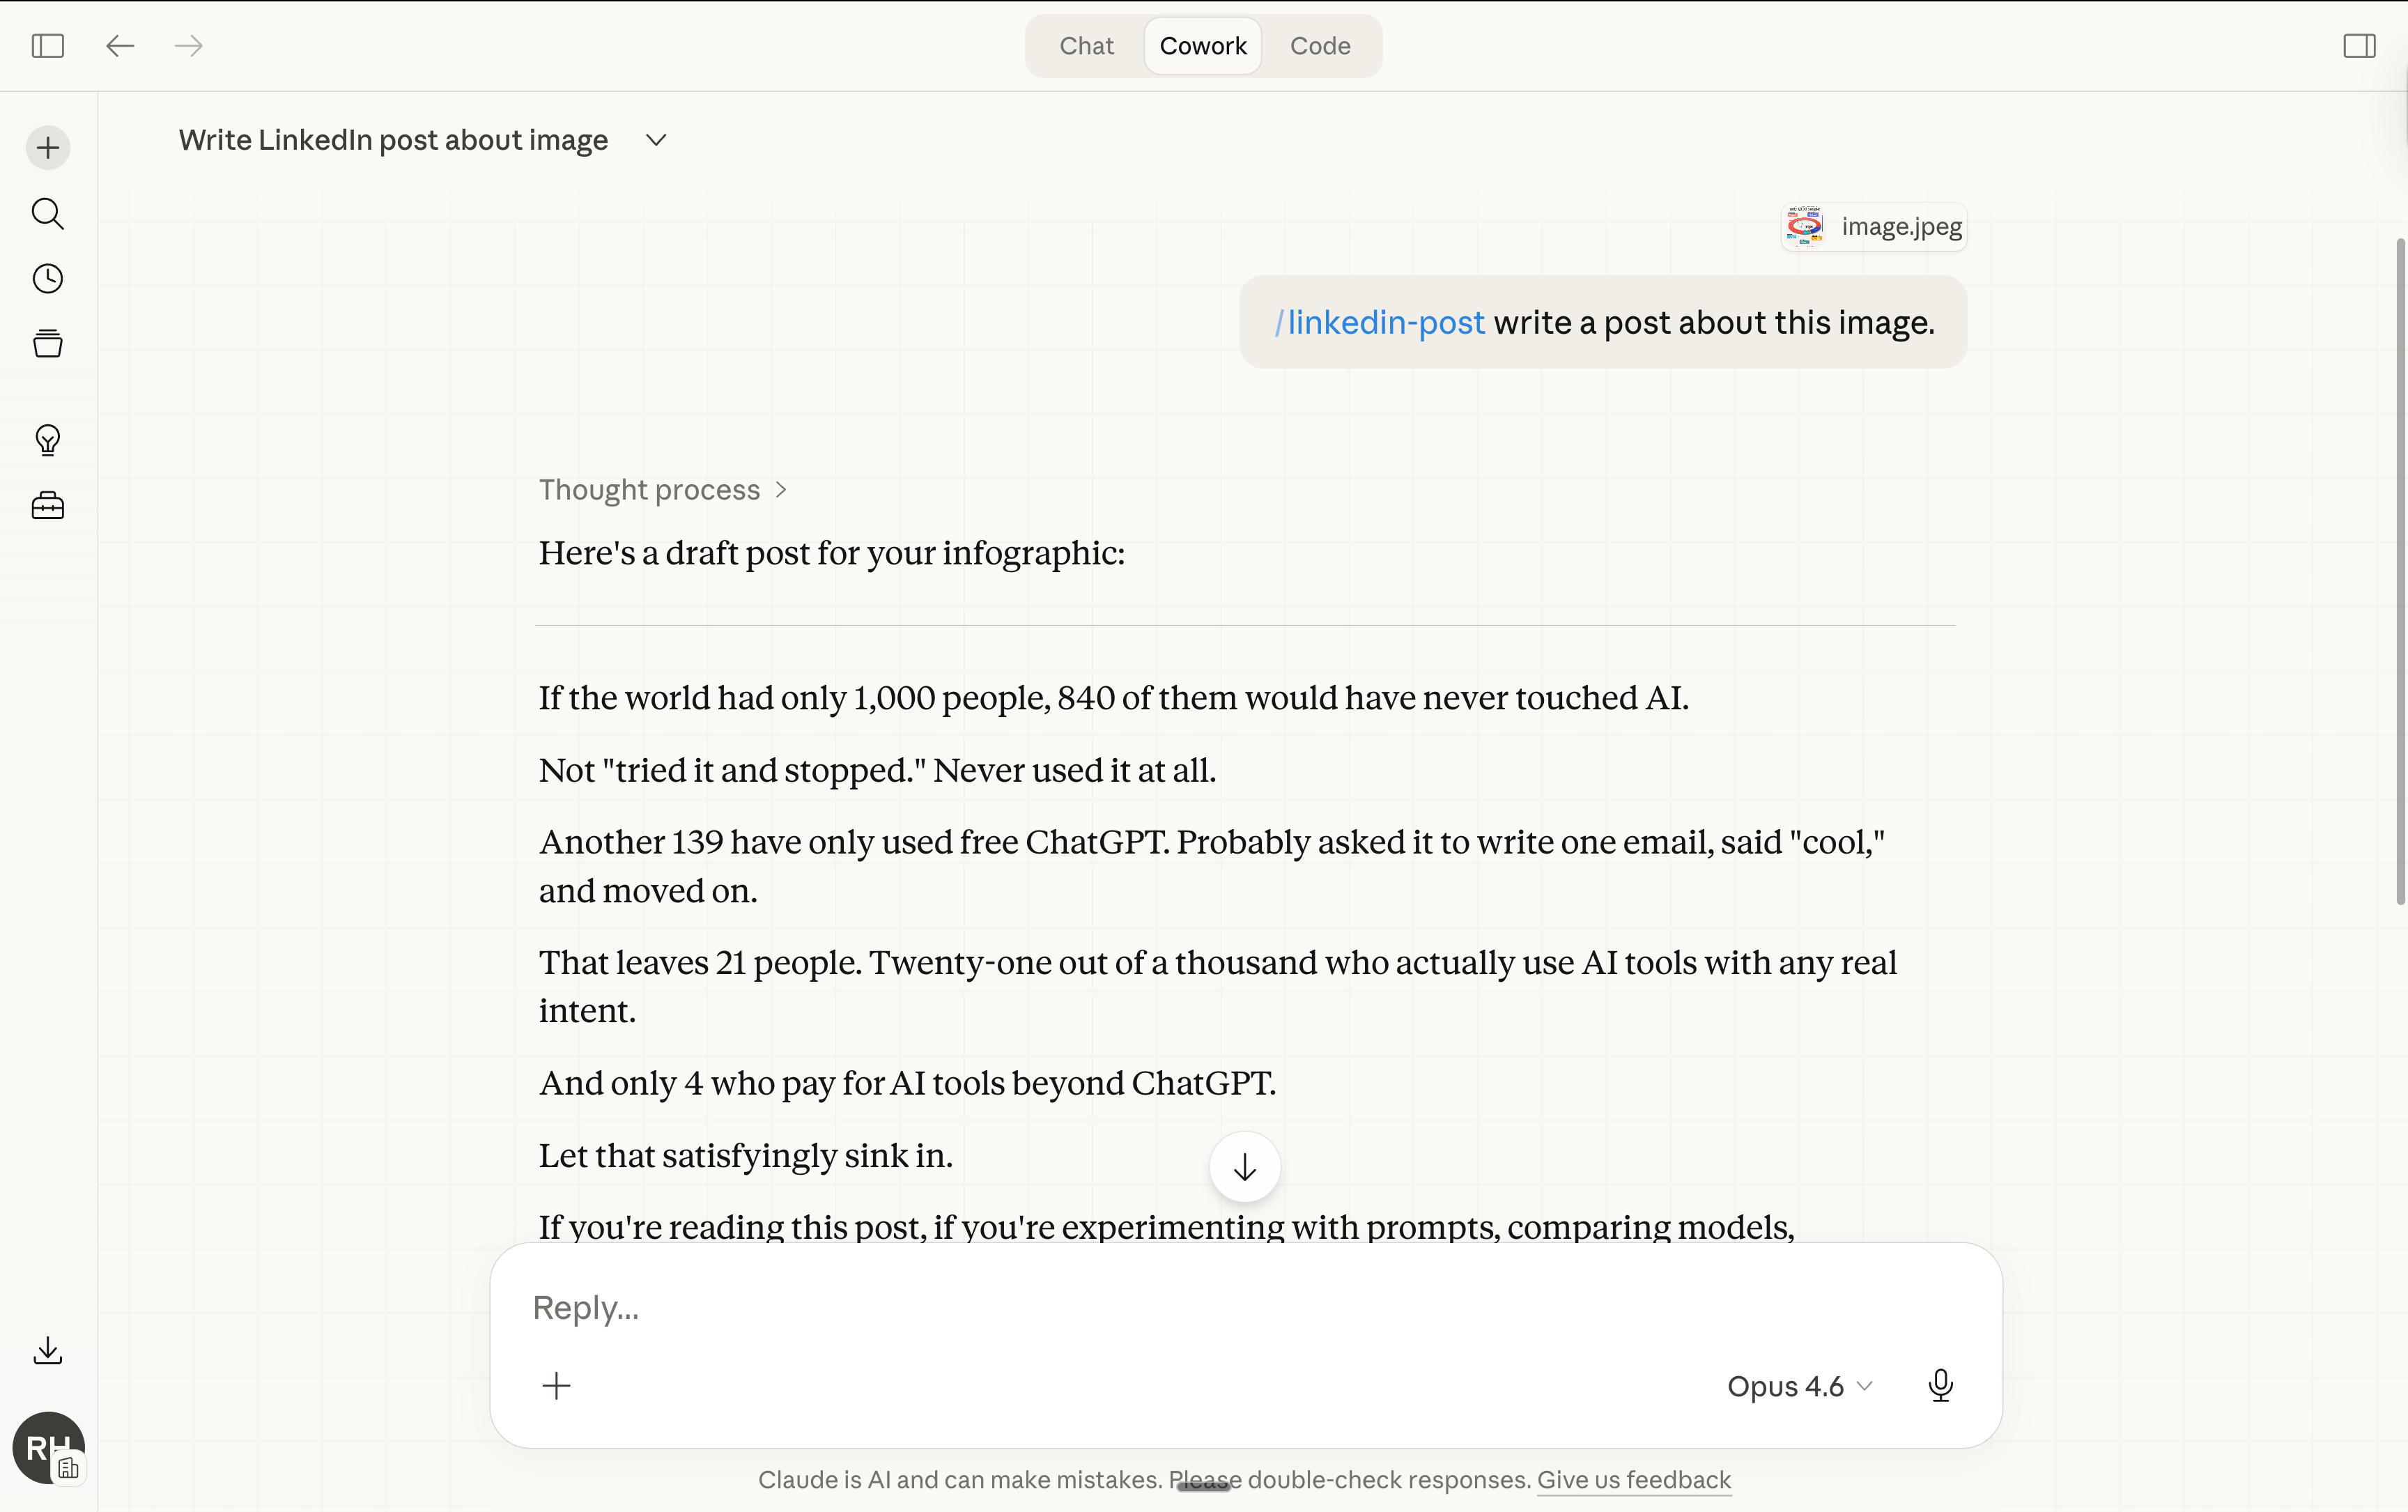
Task: Open conversation title dropdown chevron
Action: [x=656, y=140]
